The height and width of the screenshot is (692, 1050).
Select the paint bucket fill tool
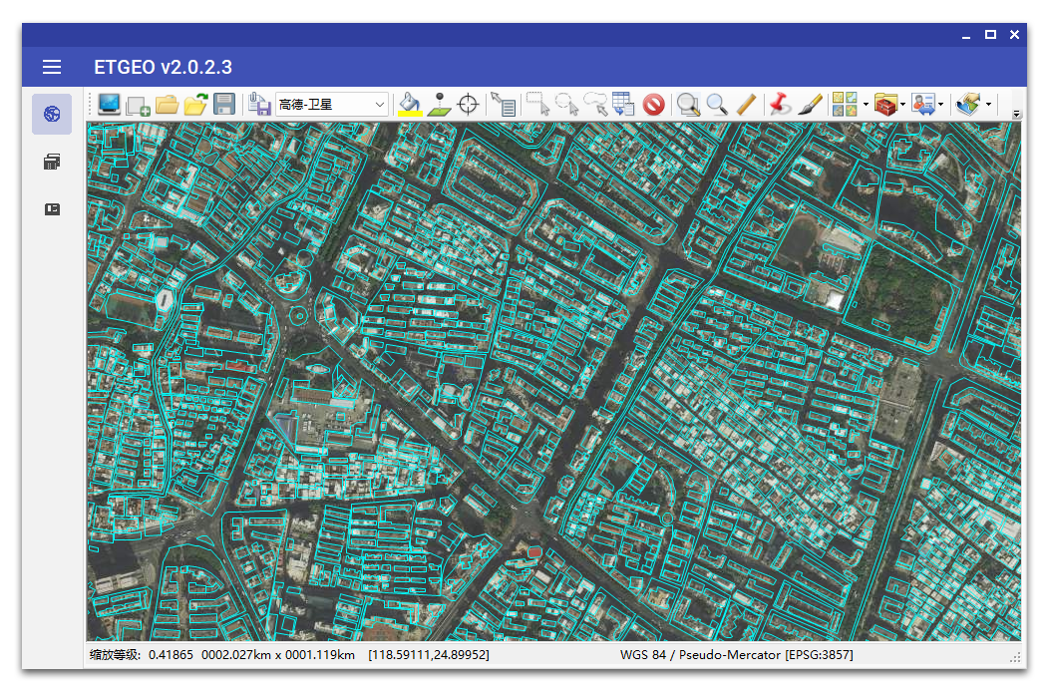409,101
